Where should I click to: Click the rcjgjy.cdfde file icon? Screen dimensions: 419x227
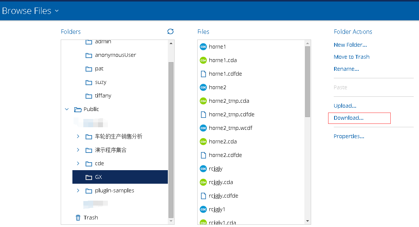point(203,196)
